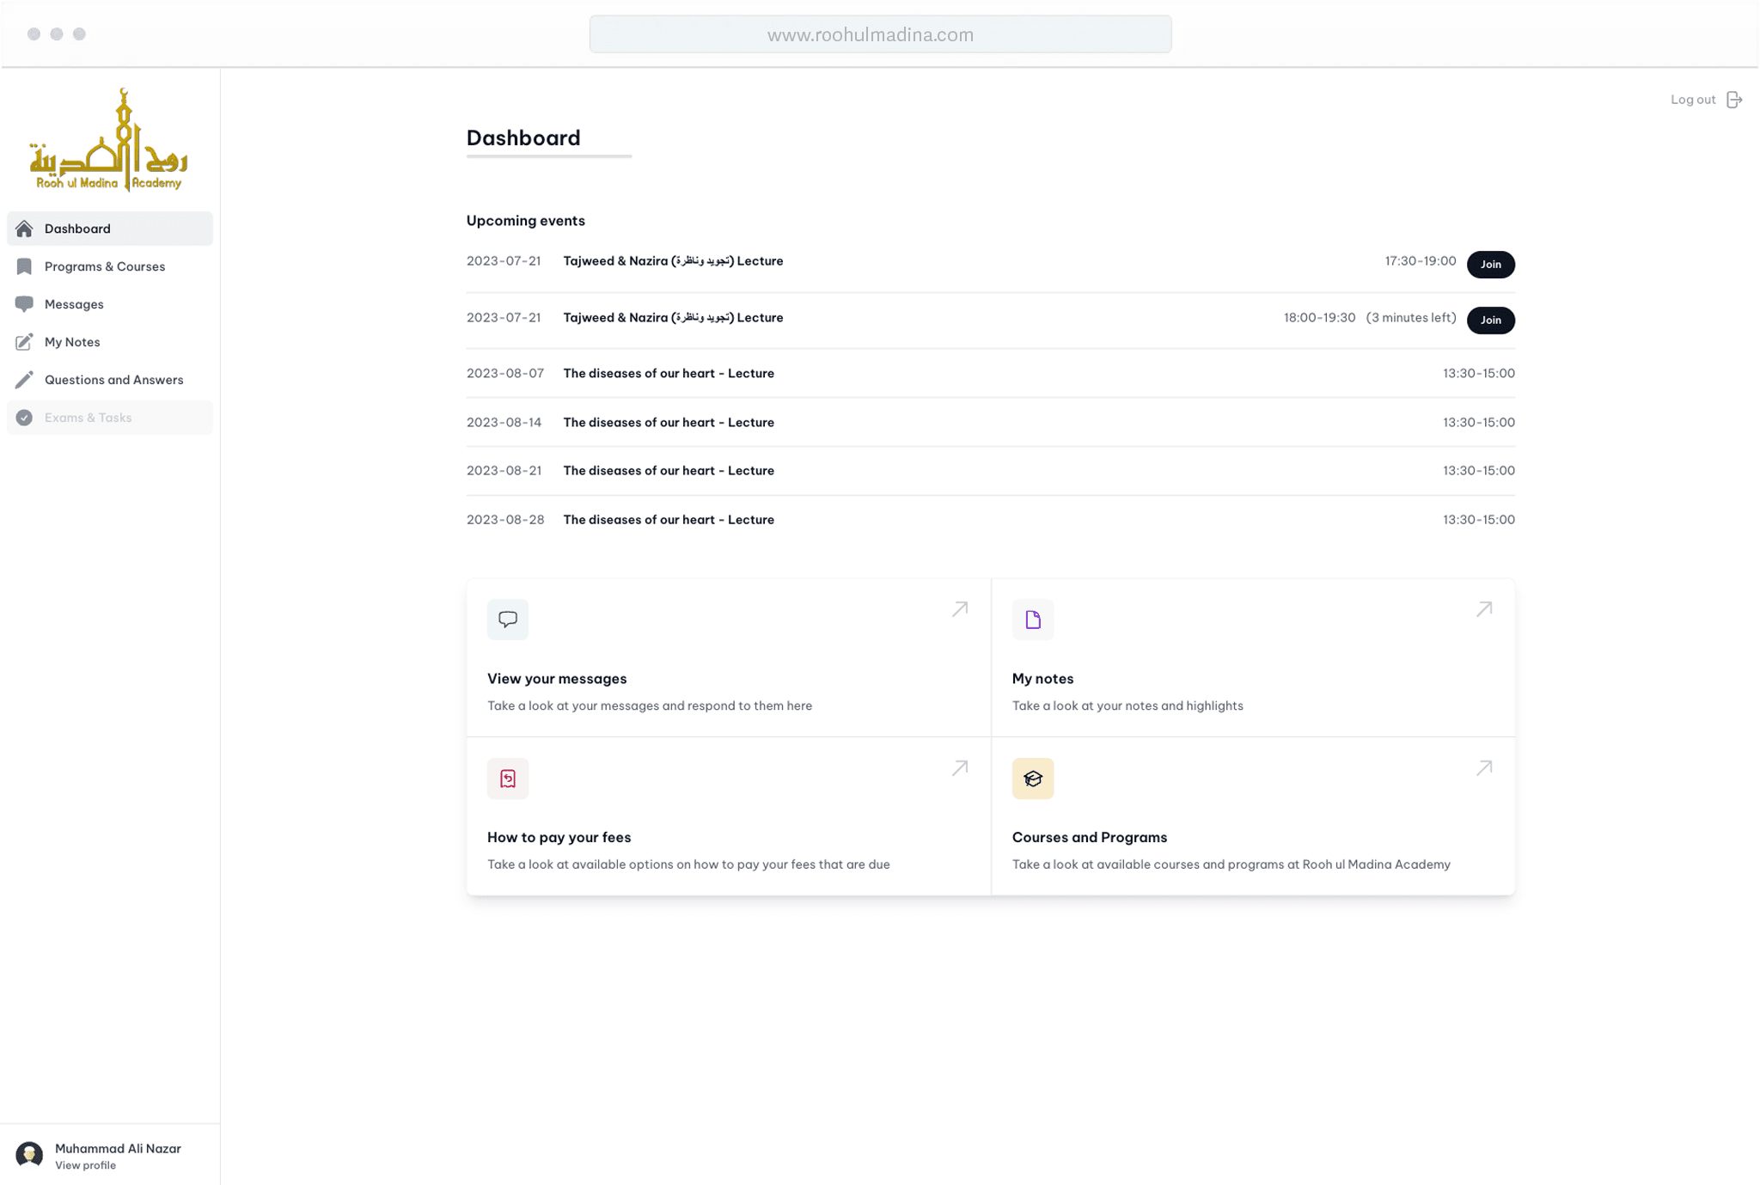The width and height of the screenshot is (1760, 1185).
Task: Open messages card via its arrow icon
Action: 959,609
